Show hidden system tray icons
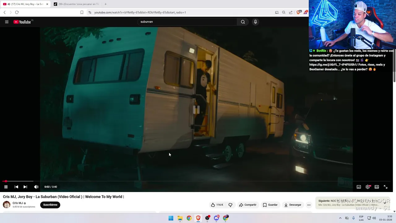This screenshot has height=223, width=396. pyautogui.click(x=340, y=218)
